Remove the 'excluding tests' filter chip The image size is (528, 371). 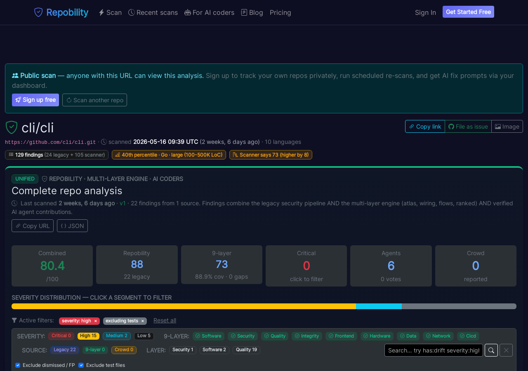(143, 321)
